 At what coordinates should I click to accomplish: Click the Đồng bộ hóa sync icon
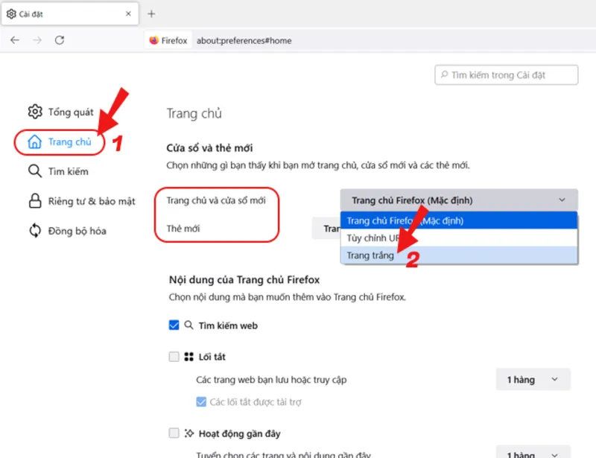pos(35,231)
